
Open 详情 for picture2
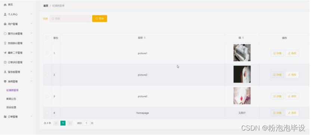point(277,75)
